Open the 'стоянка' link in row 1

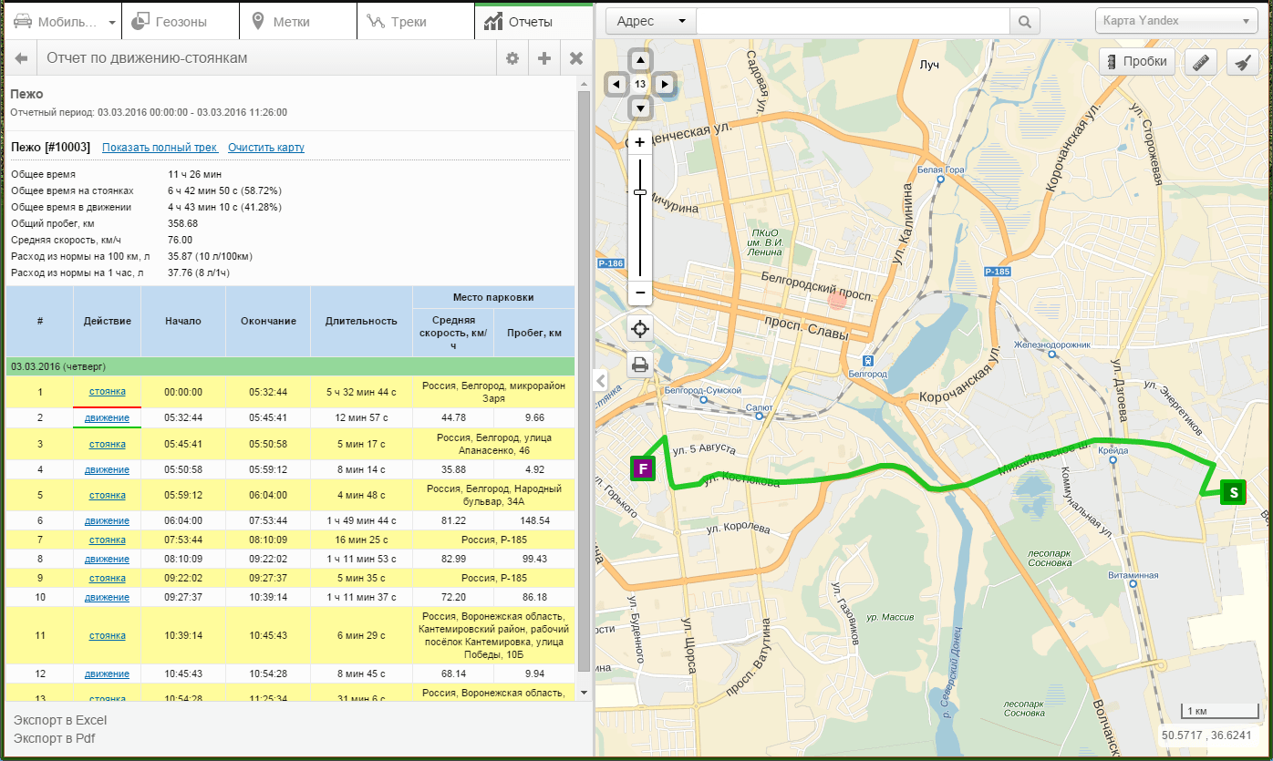(108, 392)
